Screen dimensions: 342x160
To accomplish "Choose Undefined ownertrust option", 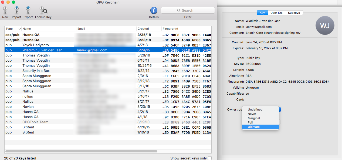I will (260, 109).
